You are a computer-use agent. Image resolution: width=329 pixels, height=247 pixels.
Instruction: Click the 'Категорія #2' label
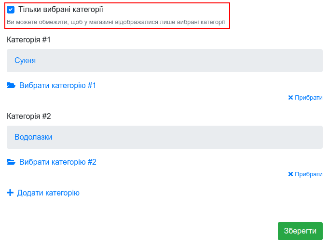click(29, 116)
